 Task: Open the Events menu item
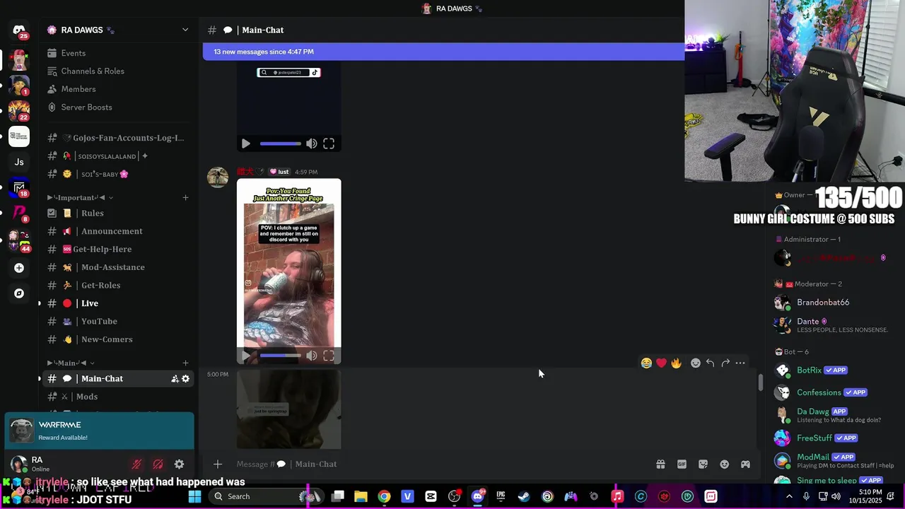(117, 53)
